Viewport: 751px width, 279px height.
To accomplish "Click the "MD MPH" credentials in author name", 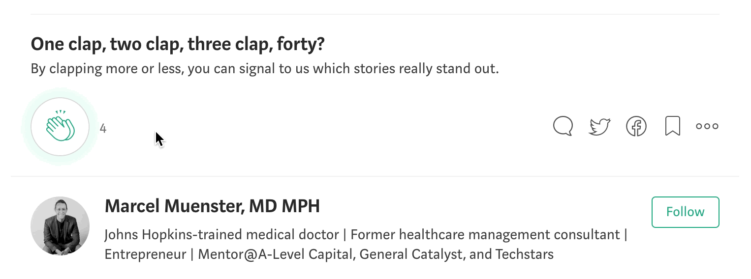I will click(x=284, y=206).
